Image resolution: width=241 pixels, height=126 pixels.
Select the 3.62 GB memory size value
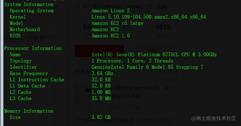pyautogui.click(x=101, y=117)
